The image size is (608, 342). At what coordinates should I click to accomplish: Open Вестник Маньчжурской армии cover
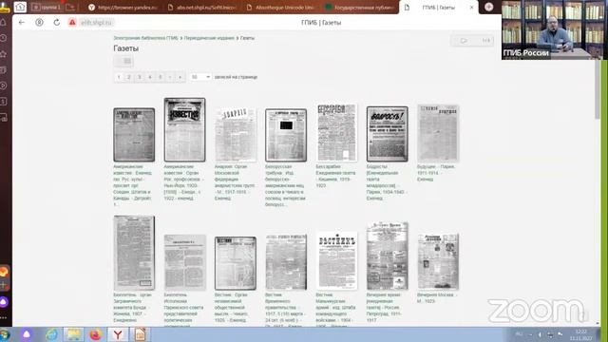click(336, 261)
